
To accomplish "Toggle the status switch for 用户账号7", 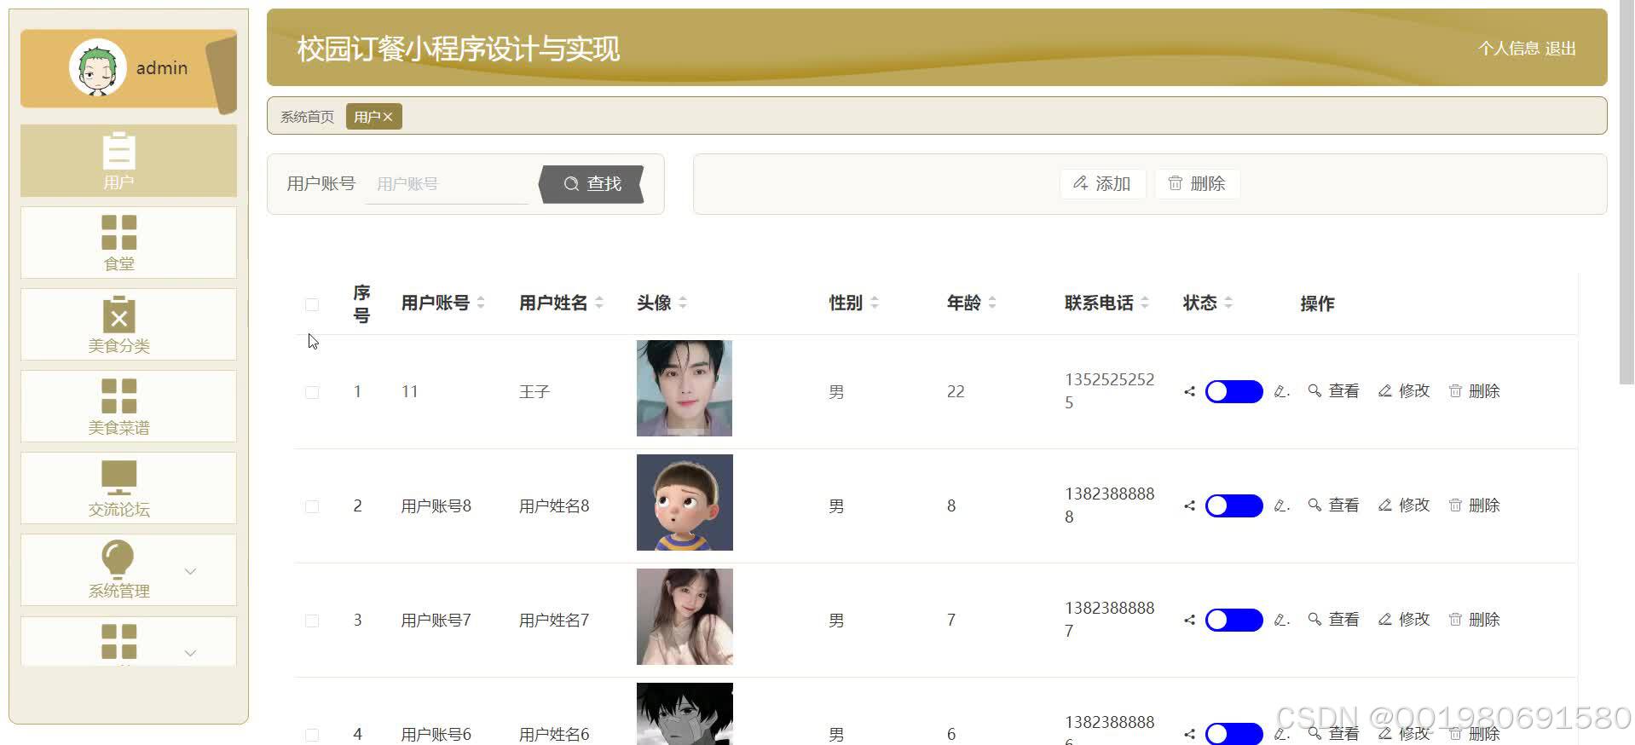I will [x=1233, y=620].
